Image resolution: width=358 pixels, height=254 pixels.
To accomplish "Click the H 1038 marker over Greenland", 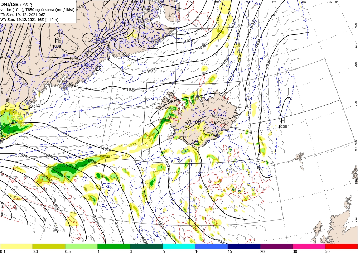I will pos(57,43).
